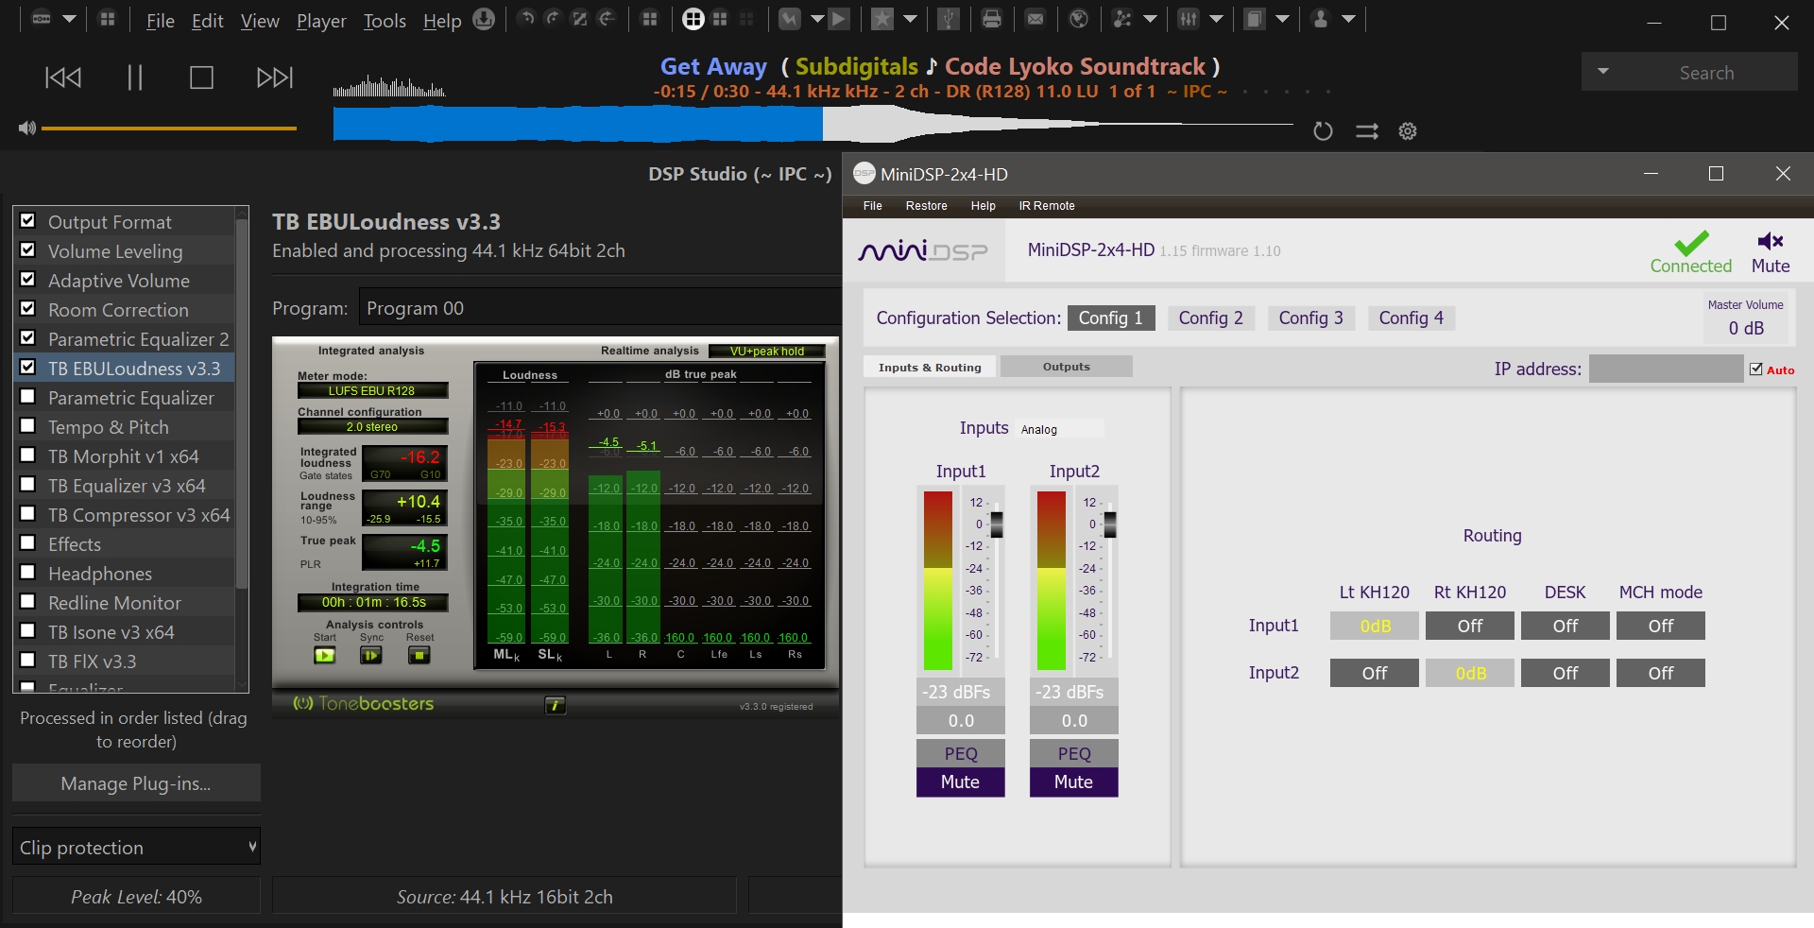
Task: Click the globe toolbar icon
Action: (x=1079, y=19)
